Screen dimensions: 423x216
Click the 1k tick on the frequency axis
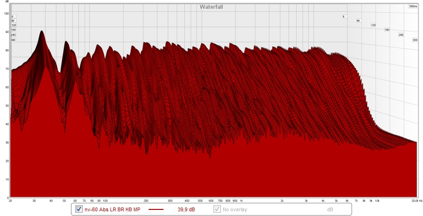(x=241, y=200)
